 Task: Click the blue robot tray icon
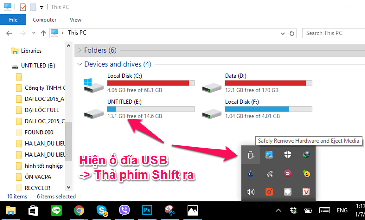pyautogui.click(x=250, y=174)
